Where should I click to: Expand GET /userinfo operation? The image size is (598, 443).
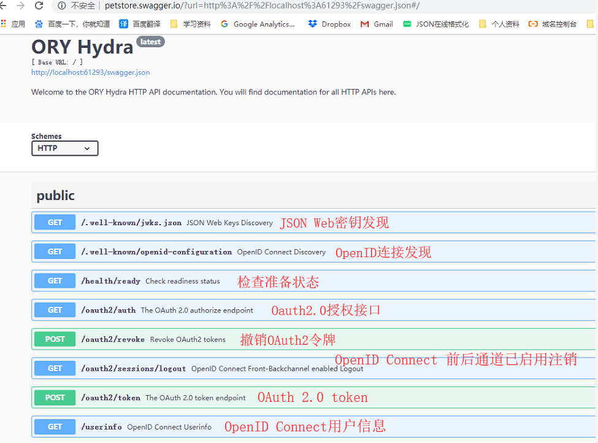(x=313, y=426)
